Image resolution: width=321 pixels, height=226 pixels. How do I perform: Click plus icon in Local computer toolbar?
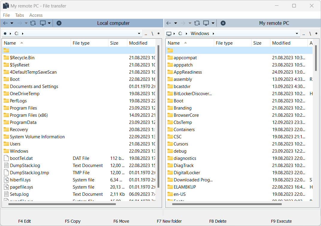59,23
